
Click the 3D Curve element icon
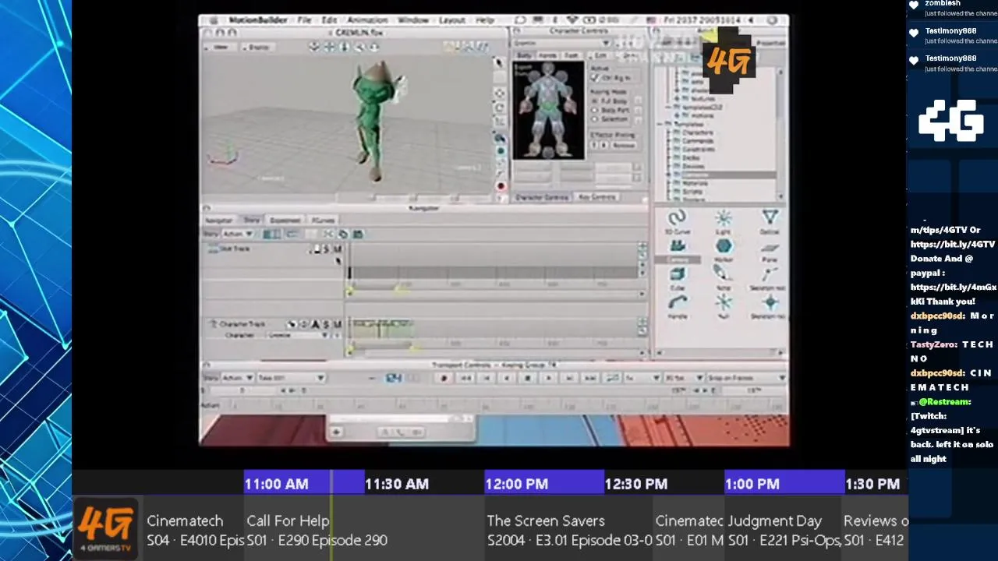677,218
